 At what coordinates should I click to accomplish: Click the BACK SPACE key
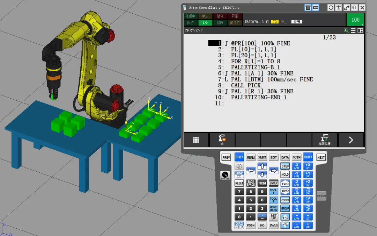[x=251, y=183]
